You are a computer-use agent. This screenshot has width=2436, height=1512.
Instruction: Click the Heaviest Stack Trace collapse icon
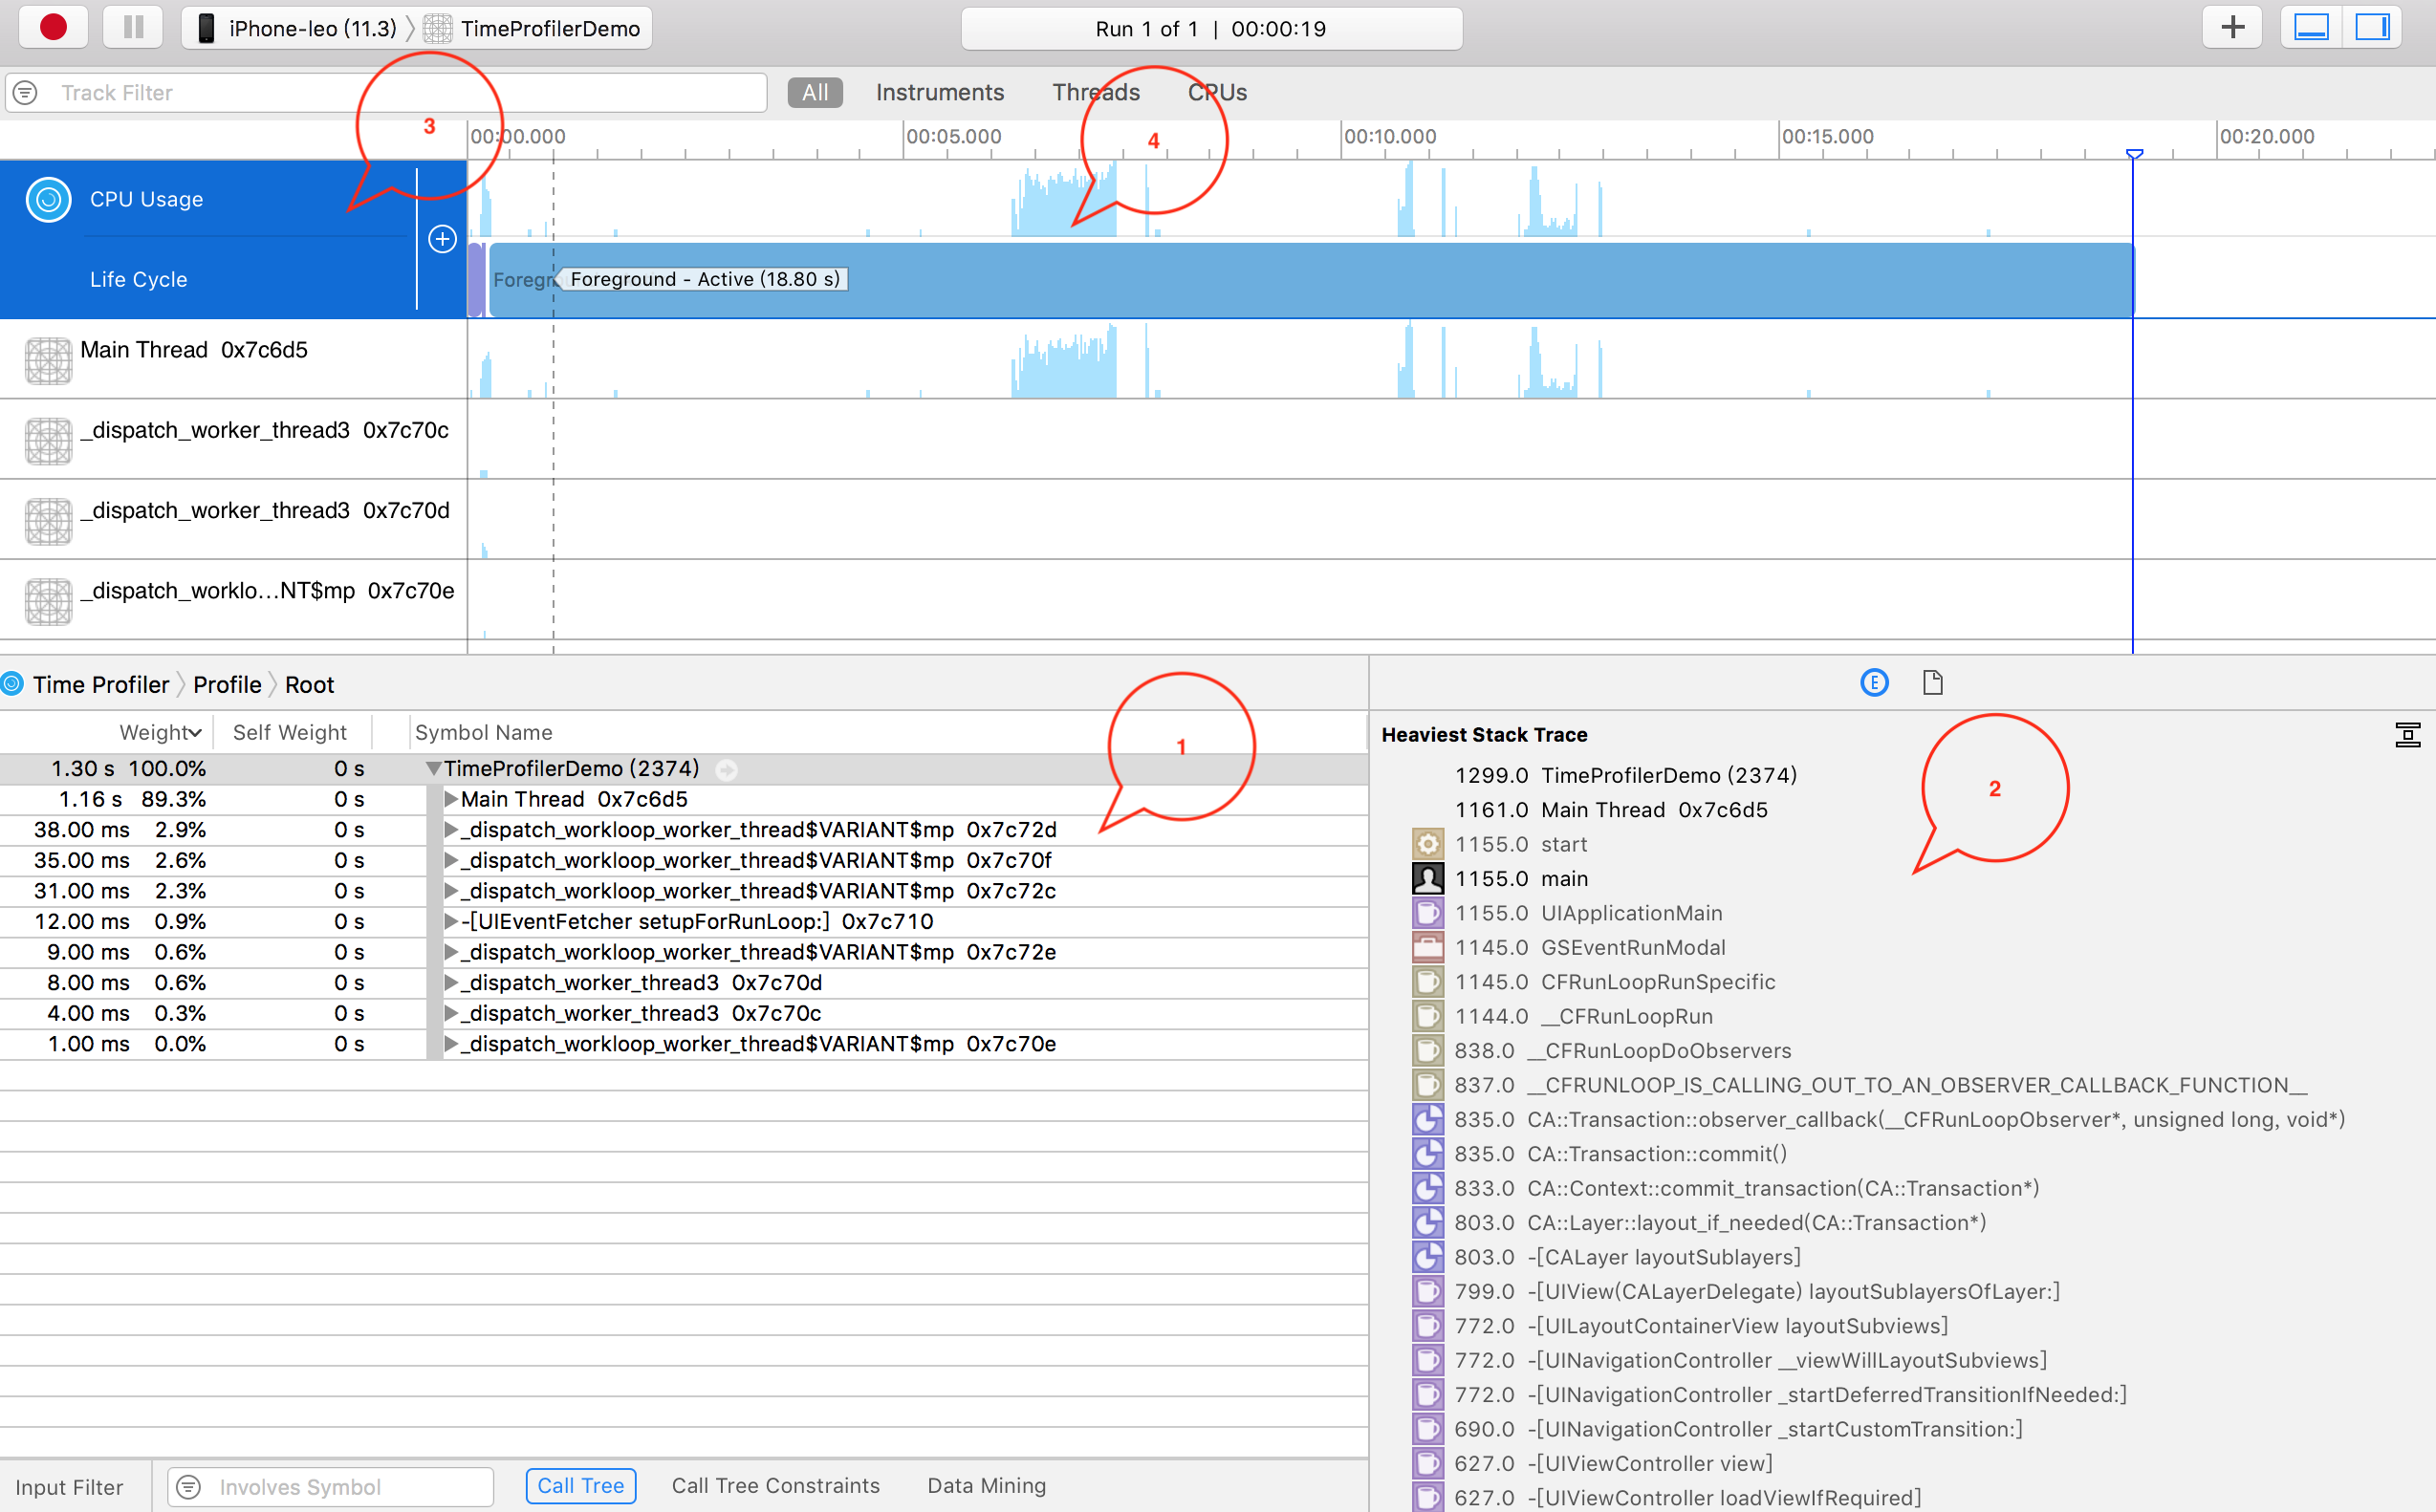(2408, 735)
